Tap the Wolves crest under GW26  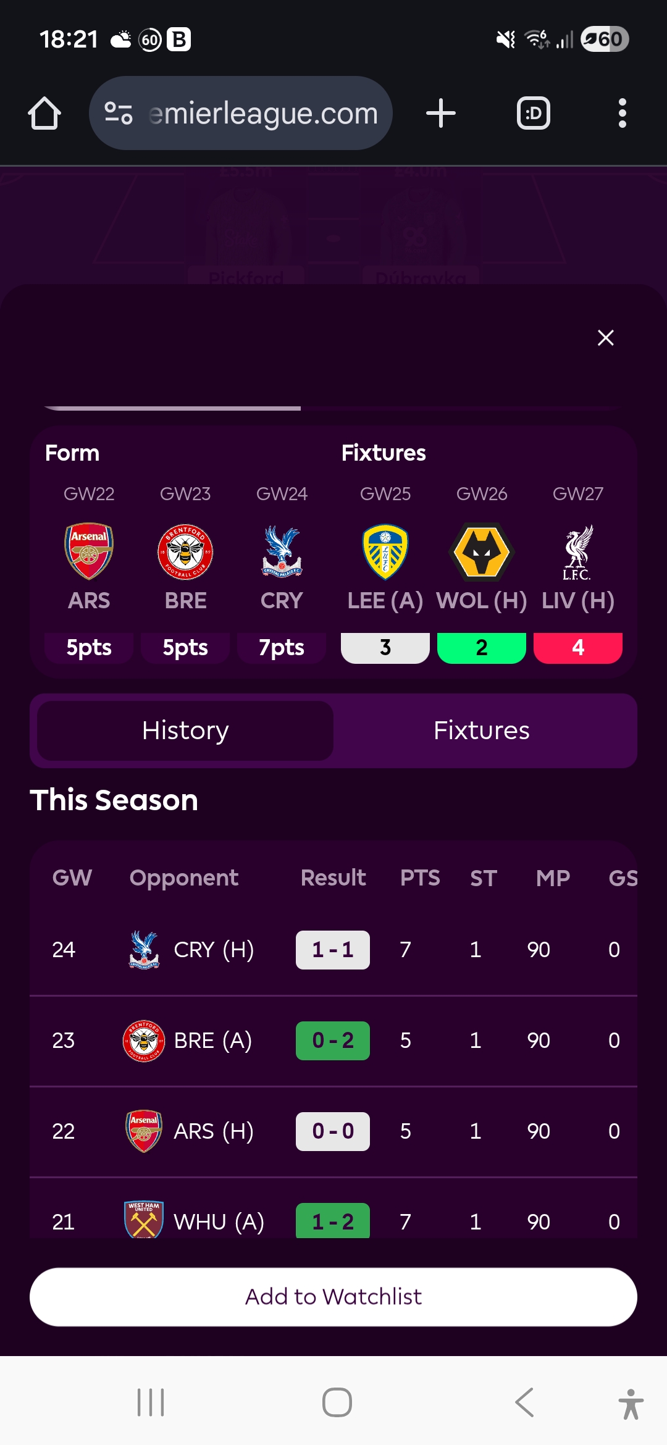[482, 551]
